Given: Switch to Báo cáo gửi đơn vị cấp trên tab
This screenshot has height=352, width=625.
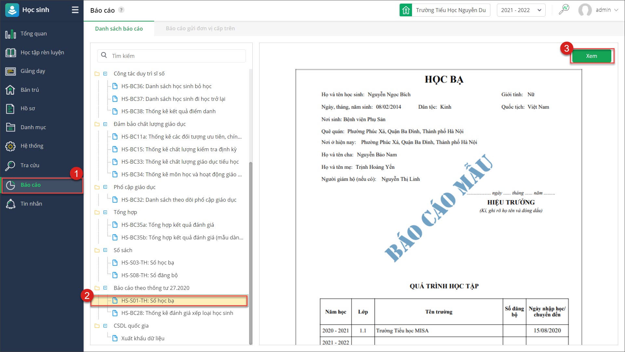Looking at the screenshot, I should pyautogui.click(x=200, y=29).
